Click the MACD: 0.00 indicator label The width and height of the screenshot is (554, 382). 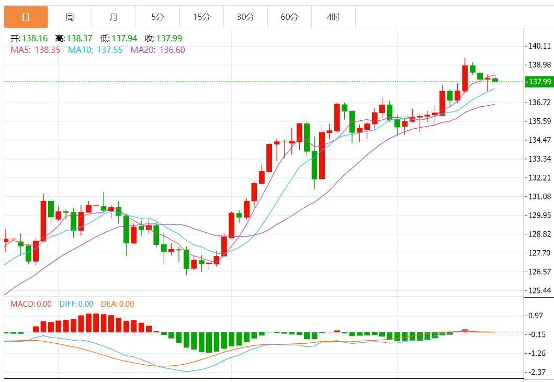31,304
